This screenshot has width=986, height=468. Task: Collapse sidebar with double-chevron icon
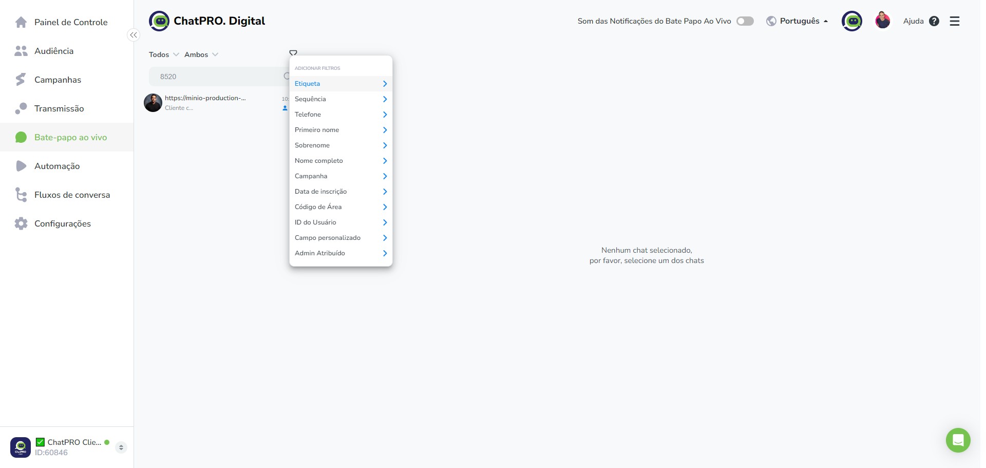click(134, 35)
